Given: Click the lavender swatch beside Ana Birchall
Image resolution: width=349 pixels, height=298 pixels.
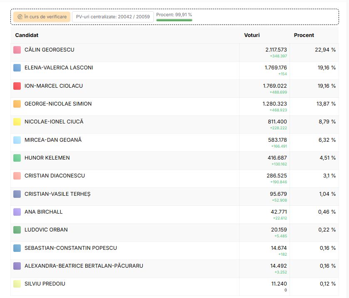Looking at the screenshot, I should (x=17, y=212).
